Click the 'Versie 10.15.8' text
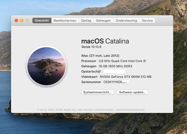The height and width of the screenshot is (134, 187). coord(91,47)
